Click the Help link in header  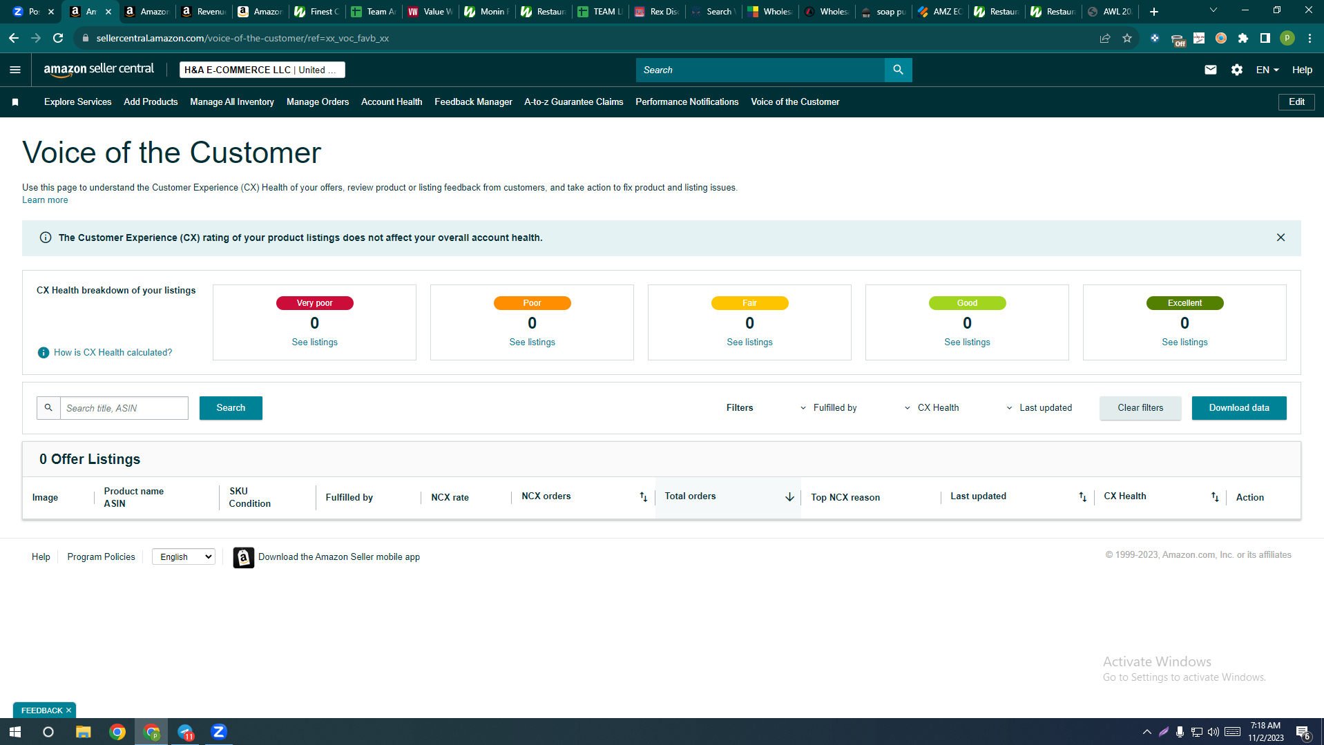pyautogui.click(x=1302, y=70)
